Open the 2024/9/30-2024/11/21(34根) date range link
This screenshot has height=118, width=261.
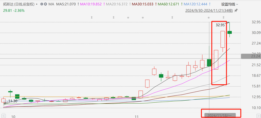[x=209, y=10]
